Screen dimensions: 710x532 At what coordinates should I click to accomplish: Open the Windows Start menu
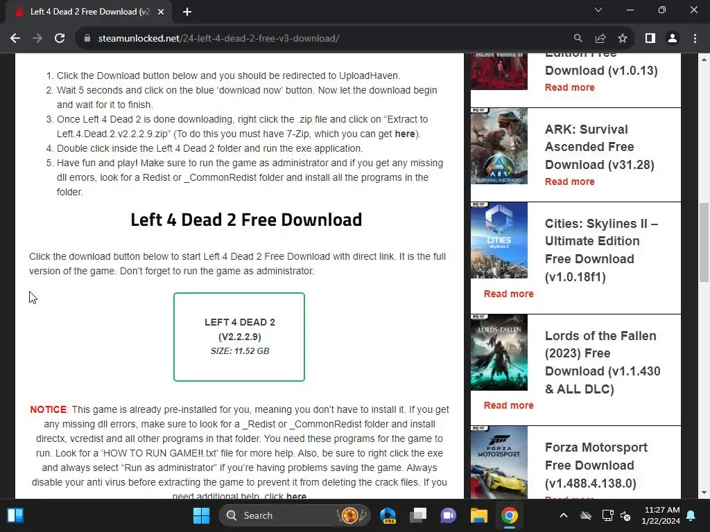[201, 515]
